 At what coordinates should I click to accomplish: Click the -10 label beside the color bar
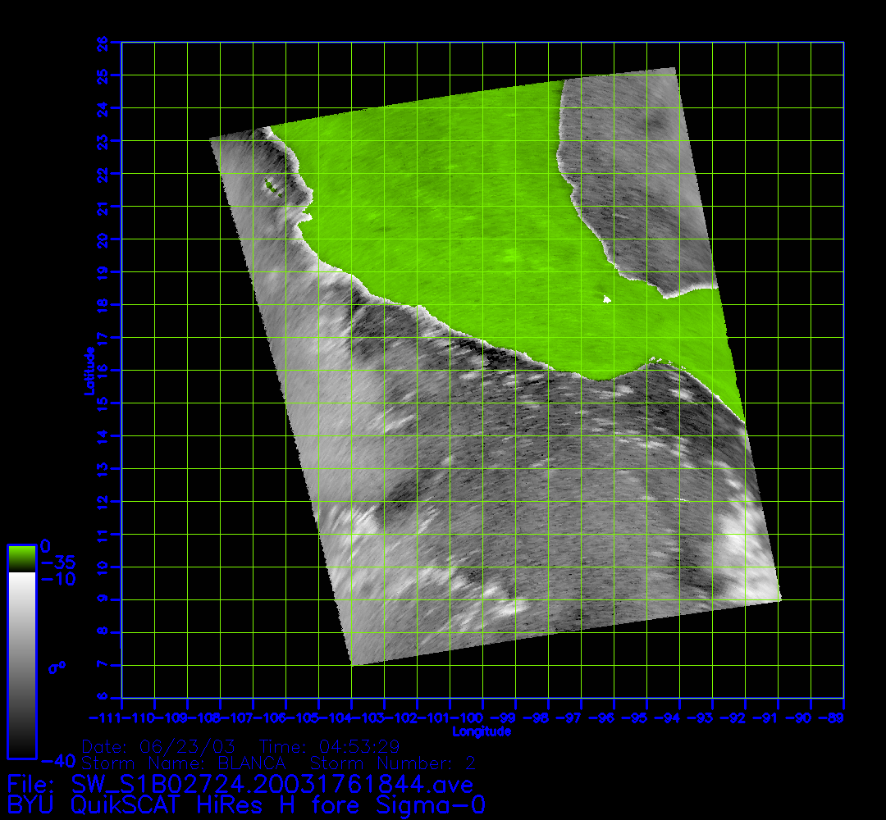(57, 580)
